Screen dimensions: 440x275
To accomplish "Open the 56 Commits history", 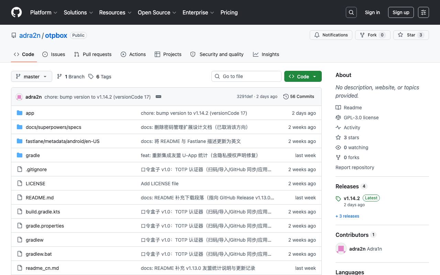I will (x=298, y=97).
